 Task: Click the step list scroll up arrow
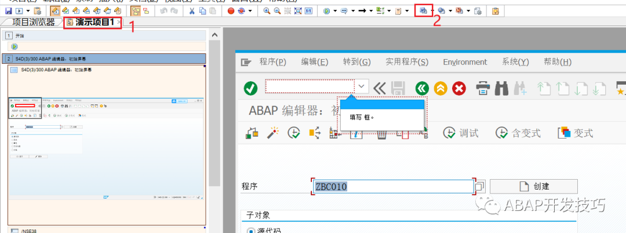tap(214, 35)
